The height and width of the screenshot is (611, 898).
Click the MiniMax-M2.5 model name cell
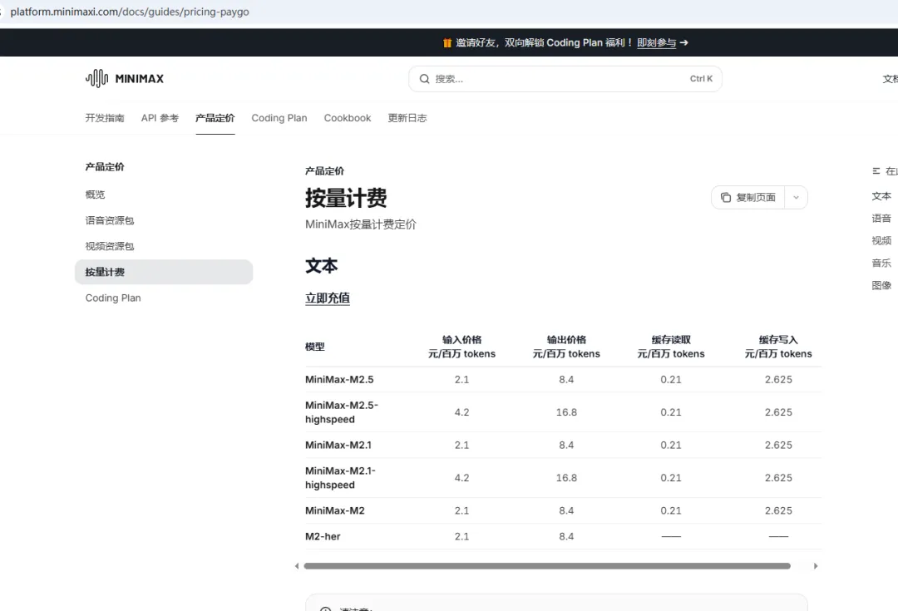pyautogui.click(x=339, y=380)
